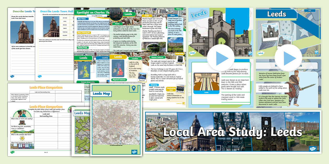Viewport: 329px width, 164px height.
Task: Click the Physical Features badge
Action: [x=119, y=79]
